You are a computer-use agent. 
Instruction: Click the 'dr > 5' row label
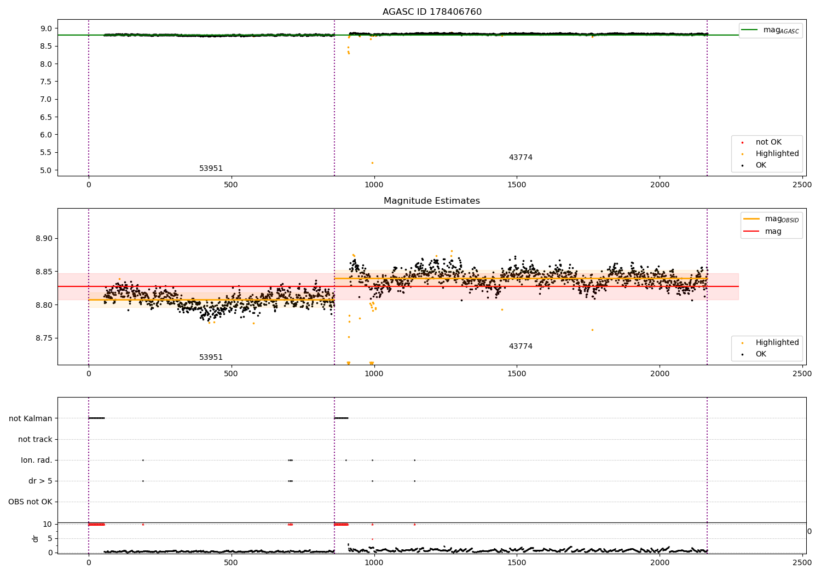(x=41, y=481)
